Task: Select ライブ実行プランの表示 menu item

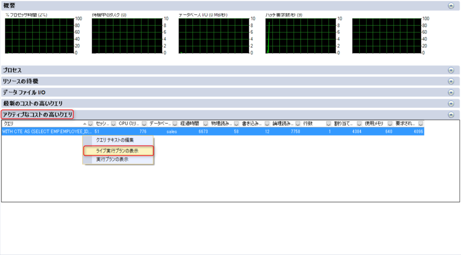Action: (118, 151)
